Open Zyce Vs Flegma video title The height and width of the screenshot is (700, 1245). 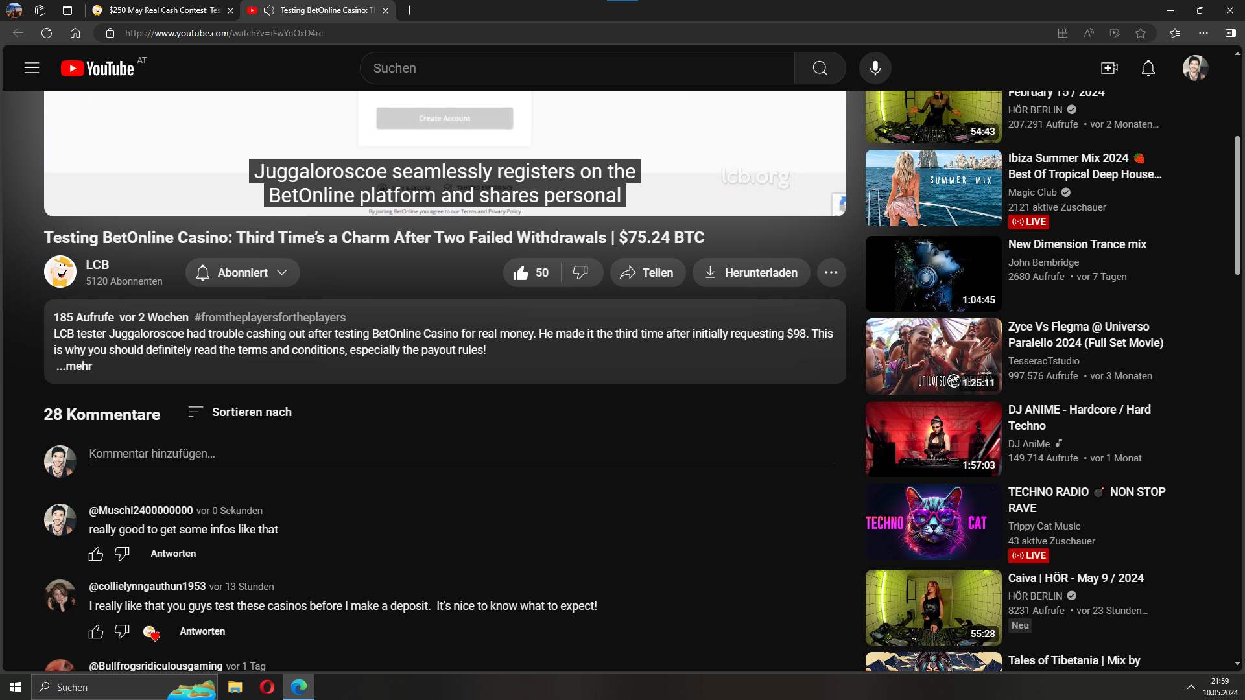pyautogui.click(x=1085, y=334)
